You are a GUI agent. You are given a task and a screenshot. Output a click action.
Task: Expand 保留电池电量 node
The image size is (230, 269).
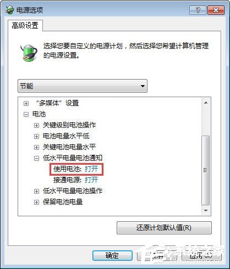[36, 202]
